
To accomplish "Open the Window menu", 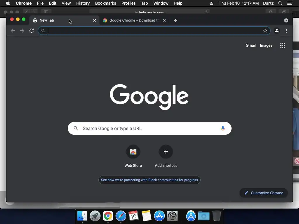I will 161,3.
